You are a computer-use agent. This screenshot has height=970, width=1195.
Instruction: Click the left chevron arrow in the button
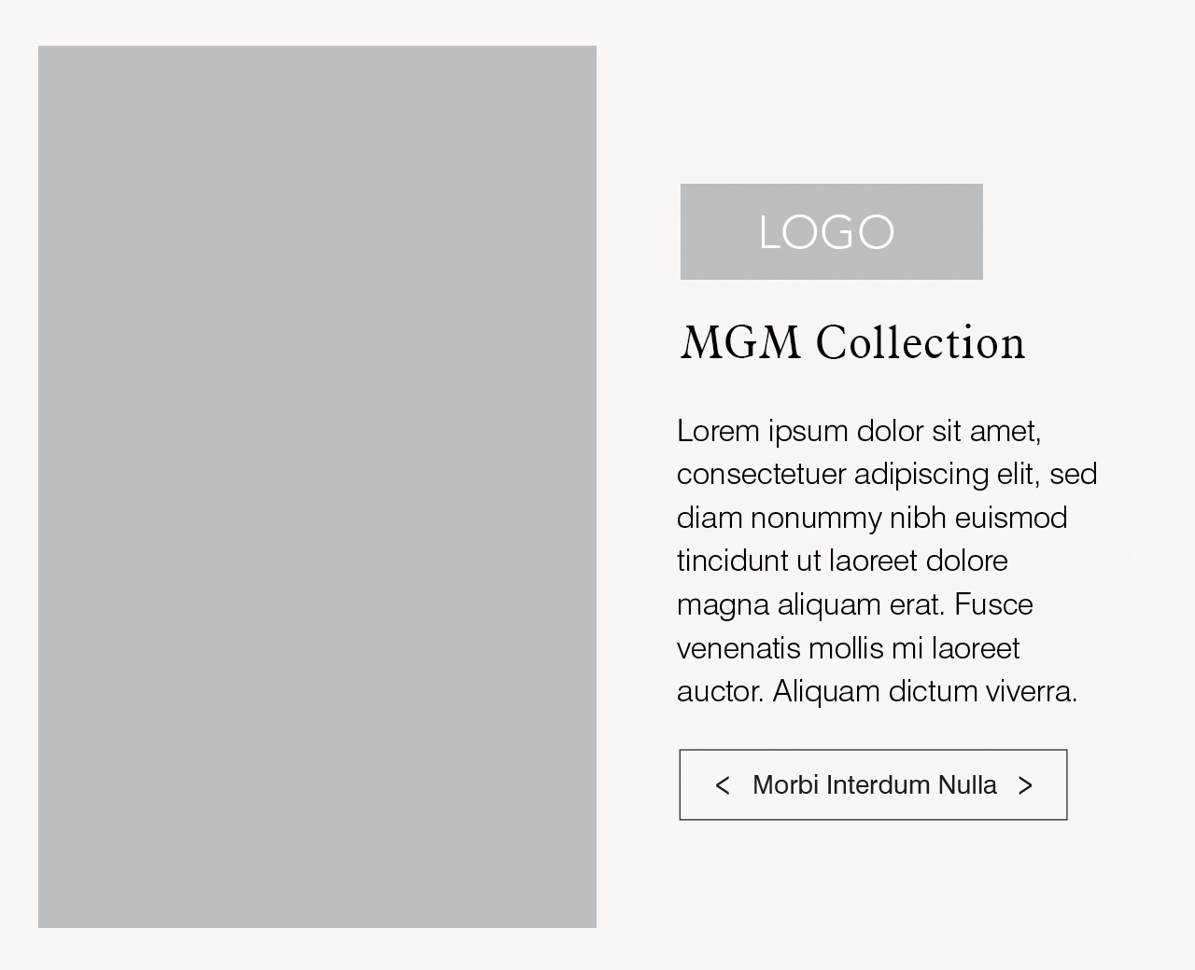coord(722,785)
